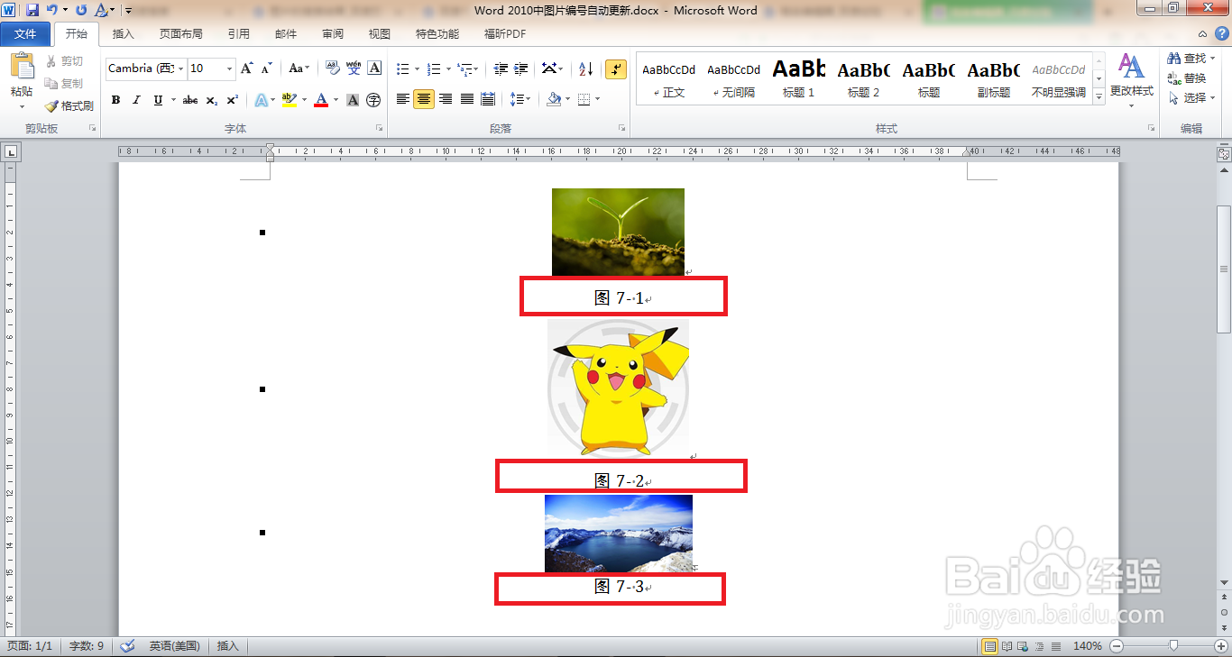Open the Cambria font name dropdown
The height and width of the screenshot is (657, 1232).
click(181, 68)
